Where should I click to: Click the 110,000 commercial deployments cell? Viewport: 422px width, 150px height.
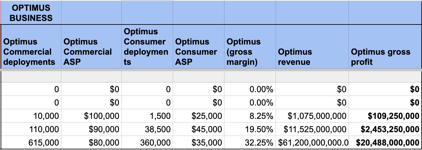click(x=31, y=130)
